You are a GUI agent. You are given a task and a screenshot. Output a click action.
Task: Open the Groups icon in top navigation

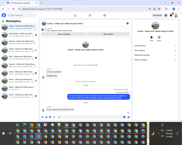[x=104, y=15]
